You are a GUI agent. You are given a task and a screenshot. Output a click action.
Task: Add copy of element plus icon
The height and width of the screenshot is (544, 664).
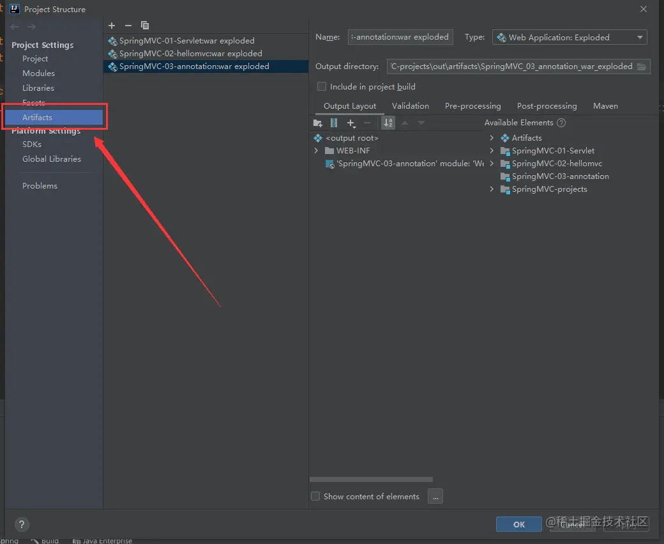[351, 123]
